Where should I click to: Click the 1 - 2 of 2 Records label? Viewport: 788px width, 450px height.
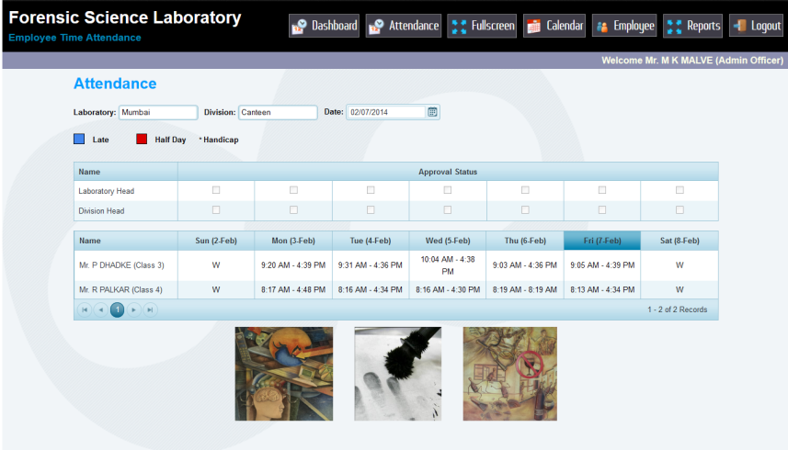click(x=678, y=310)
